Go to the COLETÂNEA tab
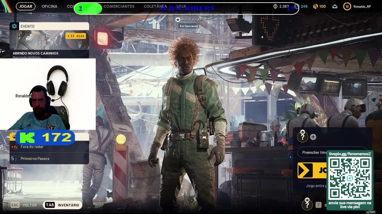 click(x=155, y=6)
